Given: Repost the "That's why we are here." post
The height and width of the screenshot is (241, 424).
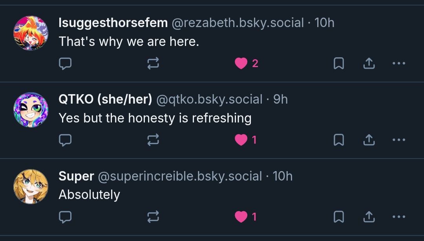Looking at the screenshot, I should pyautogui.click(x=153, y=64).
